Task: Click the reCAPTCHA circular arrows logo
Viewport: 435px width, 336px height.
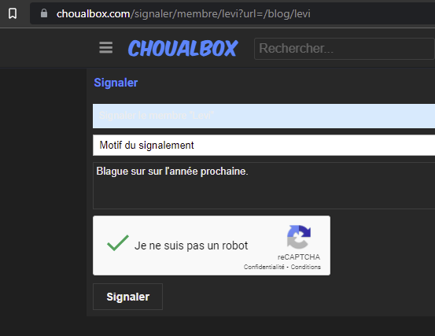Action: 299,237
